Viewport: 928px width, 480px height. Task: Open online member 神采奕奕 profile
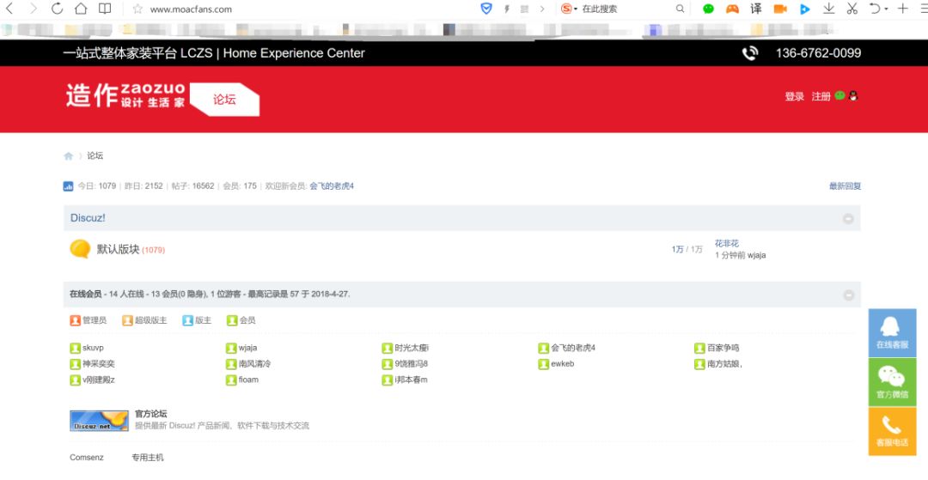point(99,364)
